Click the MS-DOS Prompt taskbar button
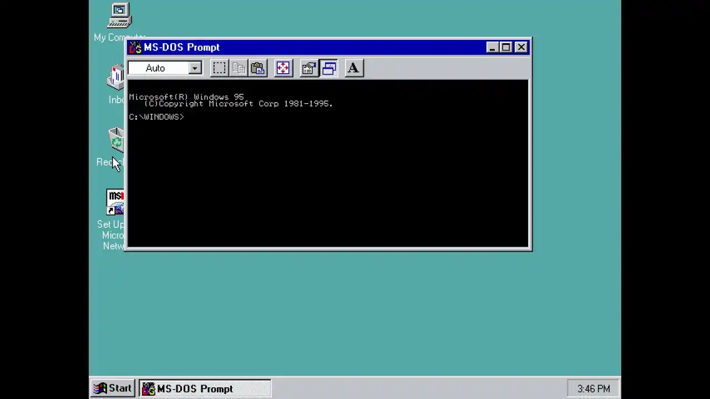Image resolution: width=710 pixels, height=399 pixels. (204, 388)
